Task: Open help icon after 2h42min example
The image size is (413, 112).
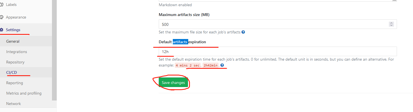Action: 222,65
